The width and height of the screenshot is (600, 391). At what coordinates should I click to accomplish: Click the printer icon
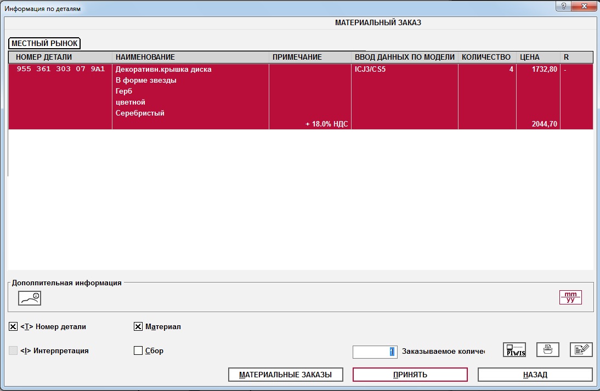pos(547,350)
